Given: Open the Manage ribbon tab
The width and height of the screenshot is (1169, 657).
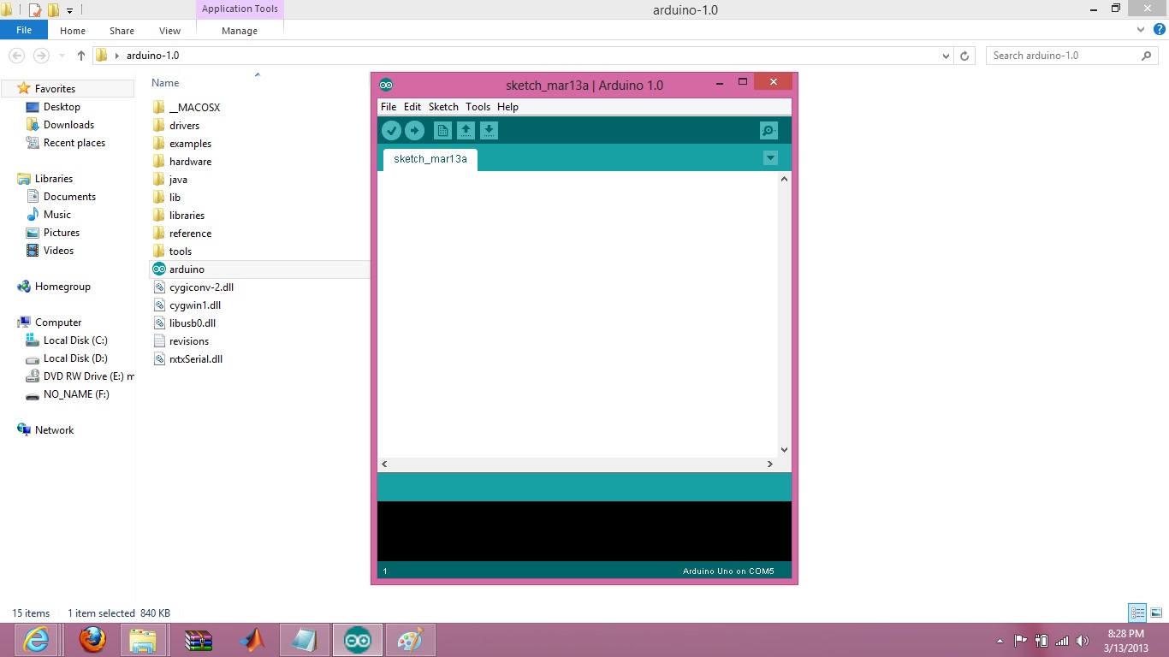Looking at the screenshot, I should (x=240, y=31).
